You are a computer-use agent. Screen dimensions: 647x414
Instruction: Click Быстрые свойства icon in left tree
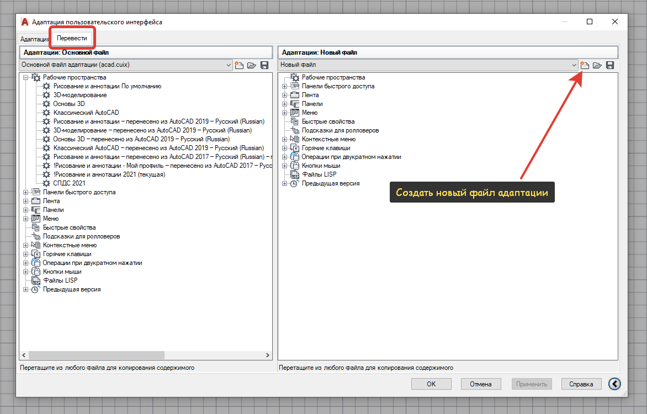[36, 227]
